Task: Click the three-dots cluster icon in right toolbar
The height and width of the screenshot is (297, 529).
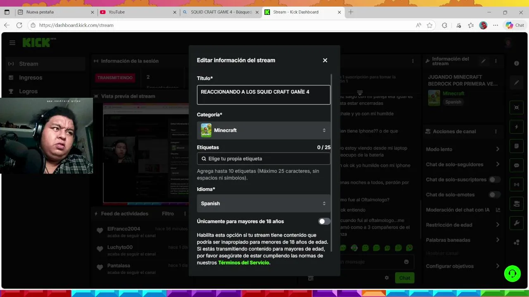Action: (x=517, y=243)
